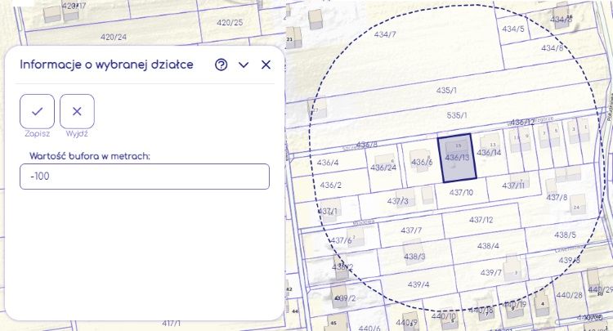The width and height of the screenshot is (613, 331).
Task: Select parcel 436/24 on the map
Action: coord(383,168)
